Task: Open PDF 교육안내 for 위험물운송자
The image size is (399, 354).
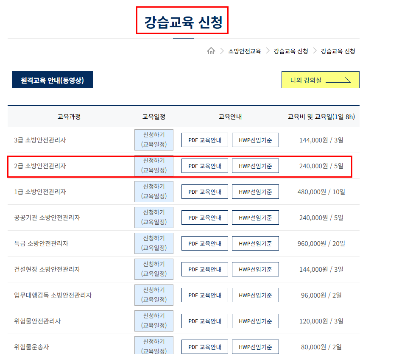Action: 205,347
